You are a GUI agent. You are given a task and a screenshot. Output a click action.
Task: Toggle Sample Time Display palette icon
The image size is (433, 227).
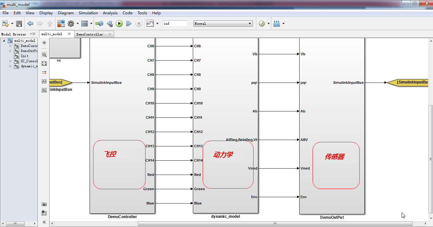pyautogui.click(x=44, y=72)
